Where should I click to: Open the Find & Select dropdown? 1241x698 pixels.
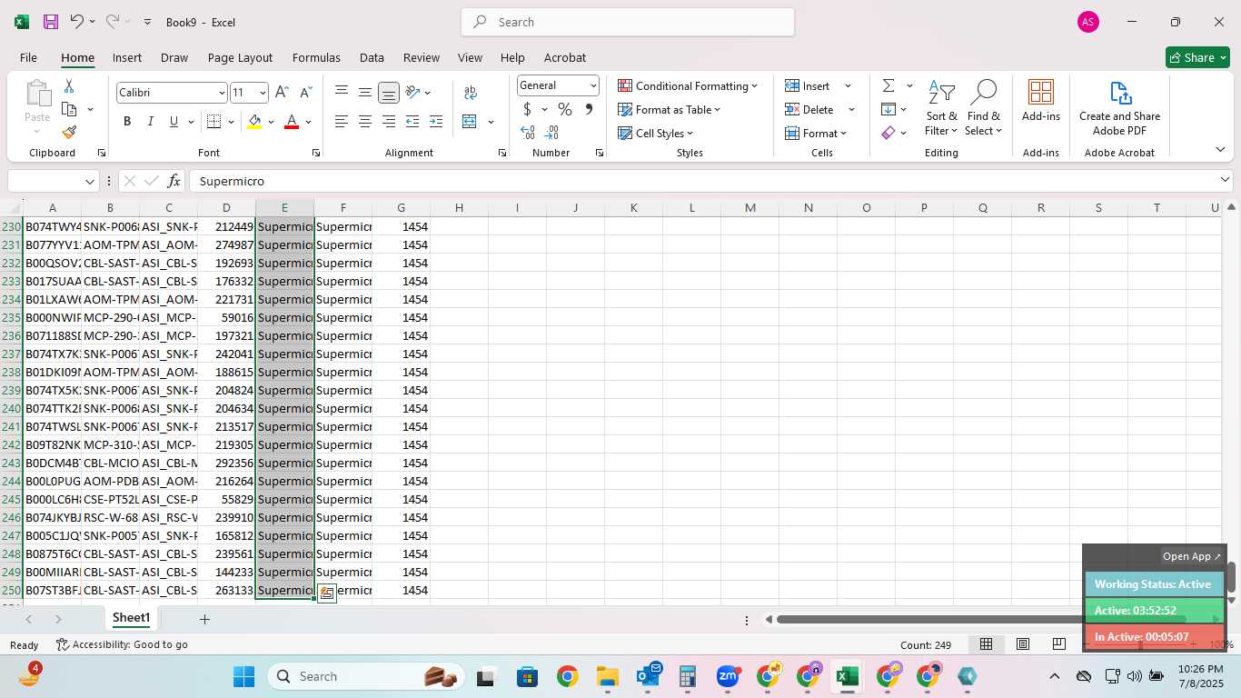click(984, 107)
